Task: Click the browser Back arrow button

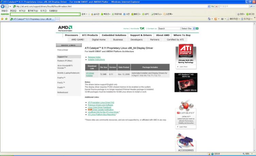Action: [3, 6]
